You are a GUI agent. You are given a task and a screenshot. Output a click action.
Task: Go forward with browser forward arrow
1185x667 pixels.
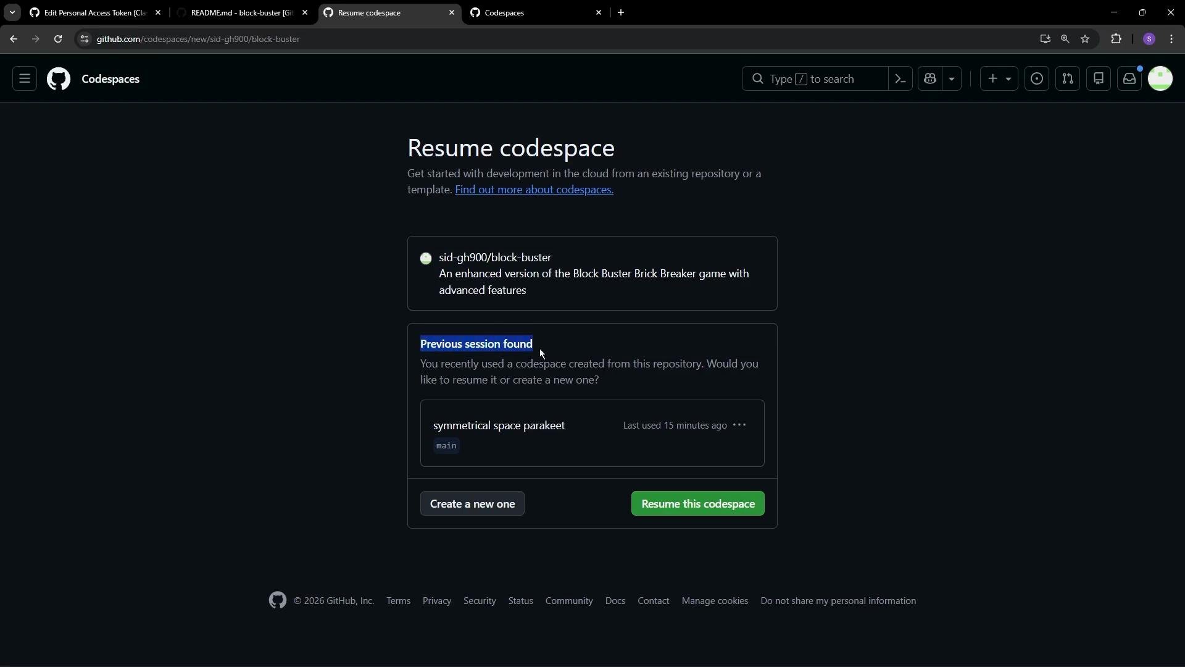click(36, 39)
